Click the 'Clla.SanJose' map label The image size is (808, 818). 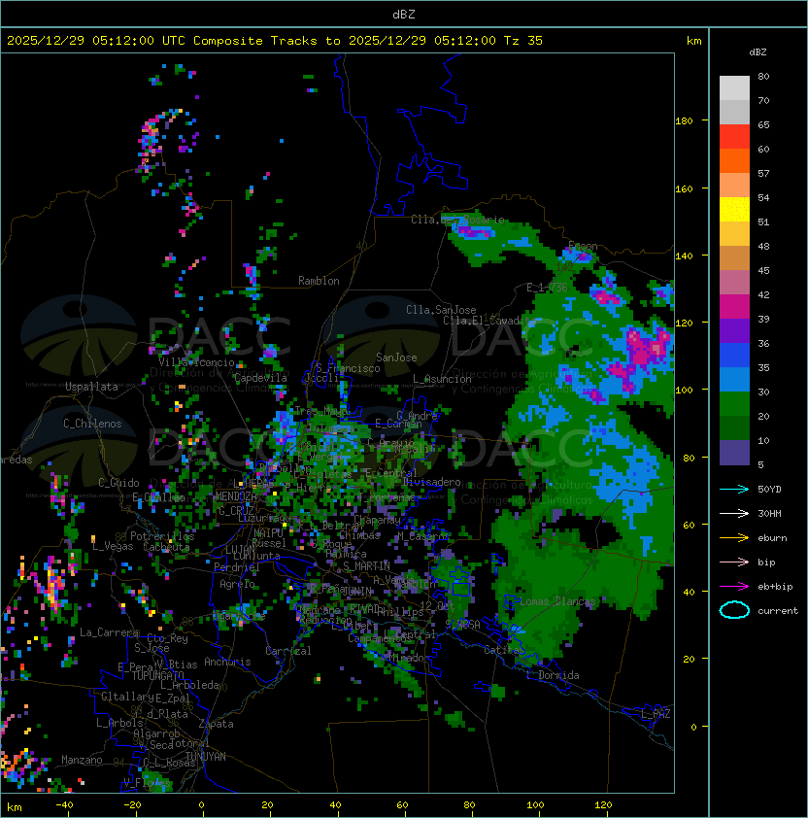(441, 310)
